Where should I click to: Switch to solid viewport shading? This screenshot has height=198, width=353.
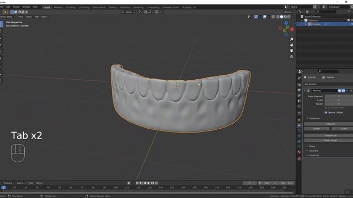281,17
